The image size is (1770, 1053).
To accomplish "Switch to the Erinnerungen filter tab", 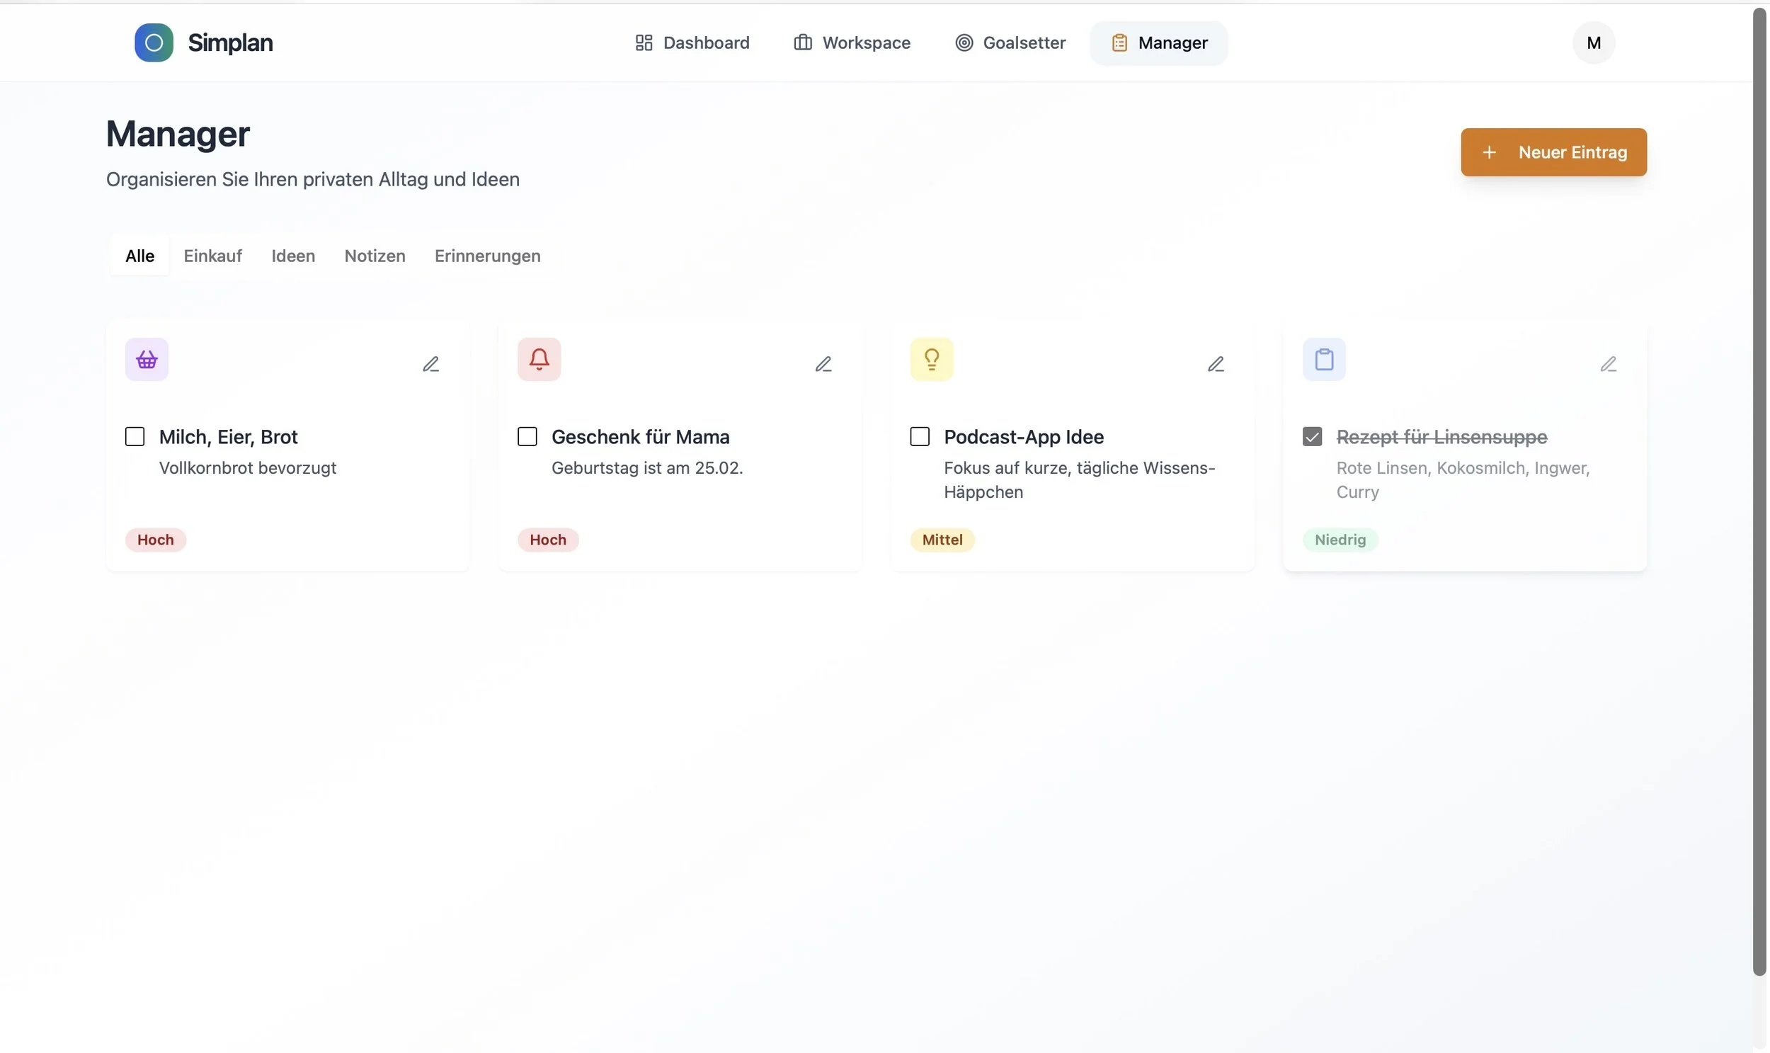I will pyautogui.click(x=486, y=256).
